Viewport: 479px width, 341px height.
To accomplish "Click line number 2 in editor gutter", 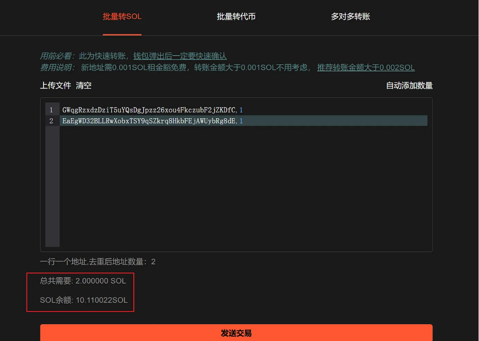I will [x=51, y=121].
